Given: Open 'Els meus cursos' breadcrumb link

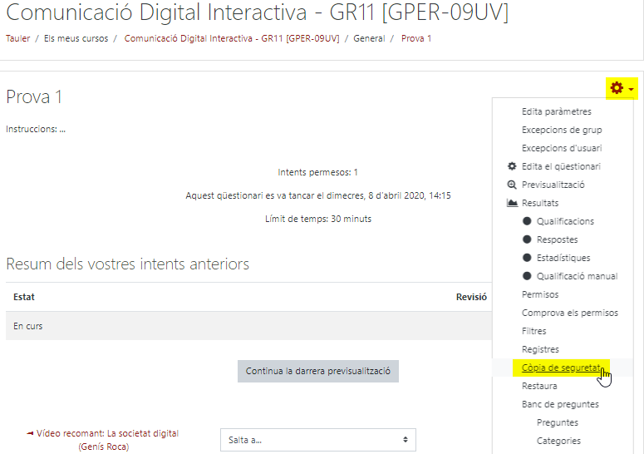Looking at the screenshot, I should [76, 38].
